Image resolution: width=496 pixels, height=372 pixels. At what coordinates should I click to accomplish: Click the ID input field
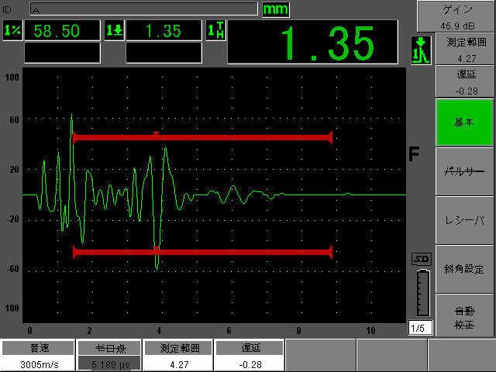point(143,9)
